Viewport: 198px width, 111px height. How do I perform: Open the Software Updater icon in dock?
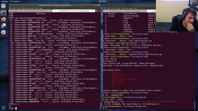click(3, 32)
